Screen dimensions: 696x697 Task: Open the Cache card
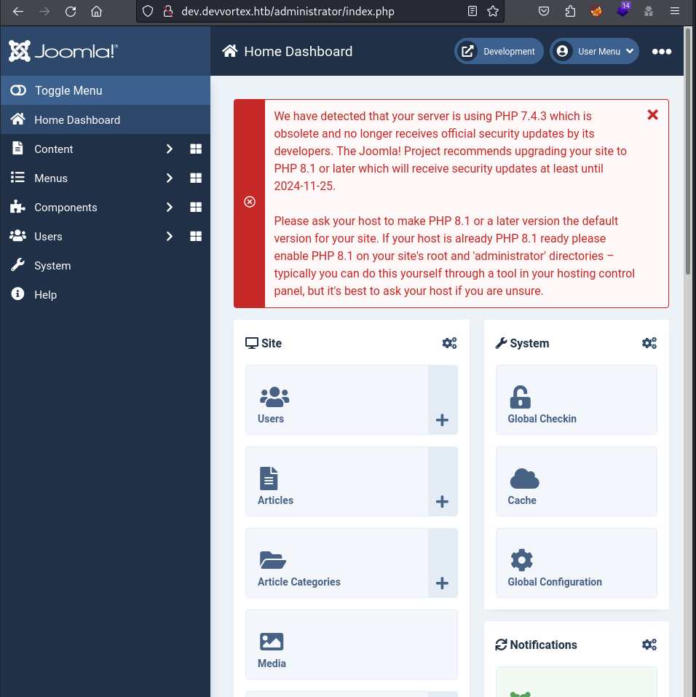[577, 481]
